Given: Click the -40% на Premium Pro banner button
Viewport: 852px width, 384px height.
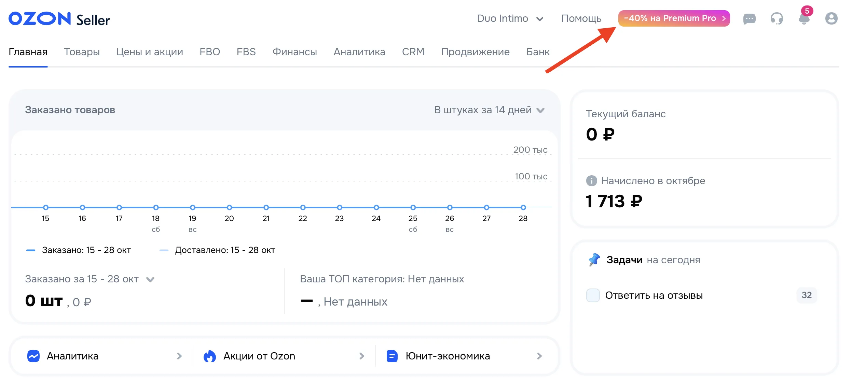Looking at the screenshot, I should point(674,18).
